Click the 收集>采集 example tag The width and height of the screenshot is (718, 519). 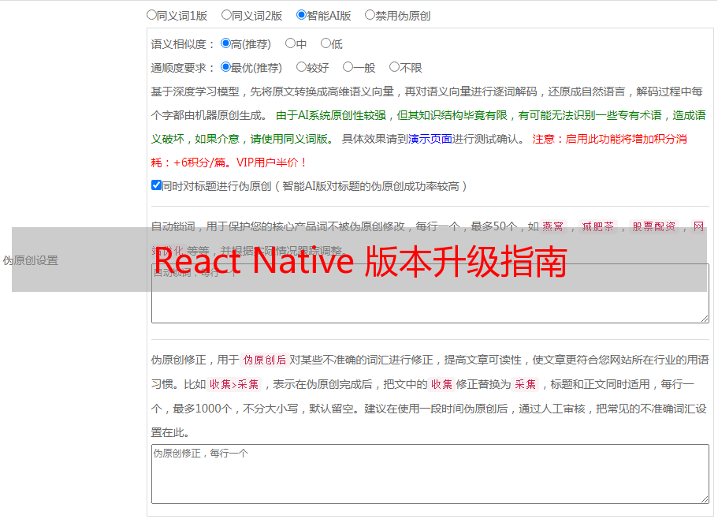(234, 384)
